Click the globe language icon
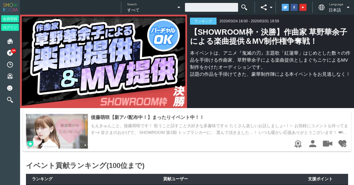Screen dimensions: 354x185 point(322,7)
